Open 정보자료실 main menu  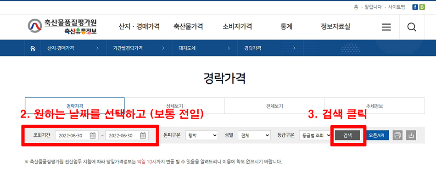pos(335,27)
